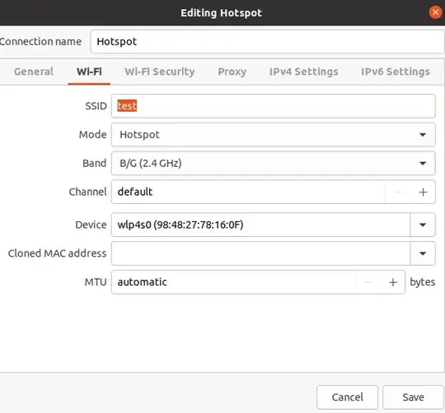
Task: Increase MTU with the plus icon
Action: [x=393, y=282]
